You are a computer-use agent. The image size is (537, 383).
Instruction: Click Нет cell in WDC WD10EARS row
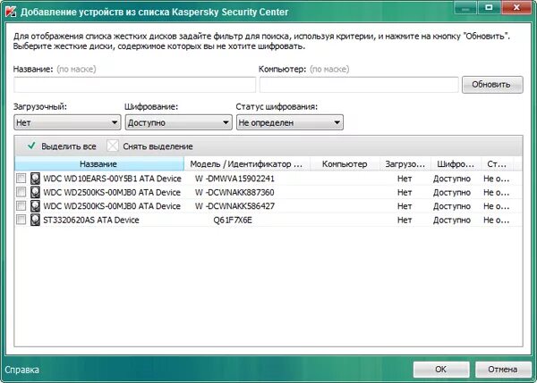[405, 179]
